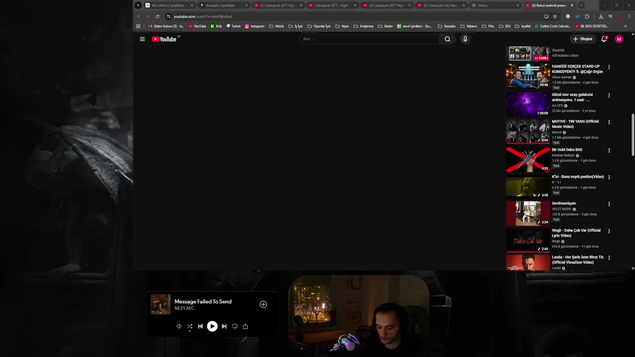Switch to the History tab
This screenshot has height=357, width=635.
tap(495, 5)
